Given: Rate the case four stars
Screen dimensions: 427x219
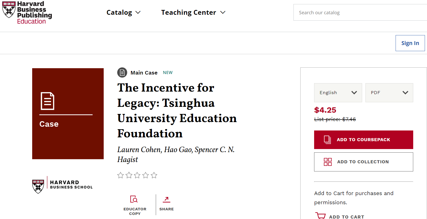Looking at the screenshot, I should tap(146, 175).
